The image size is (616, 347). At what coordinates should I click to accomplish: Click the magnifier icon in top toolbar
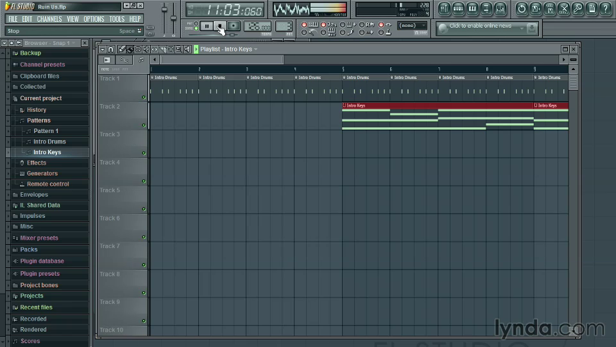tap(578, 8)
